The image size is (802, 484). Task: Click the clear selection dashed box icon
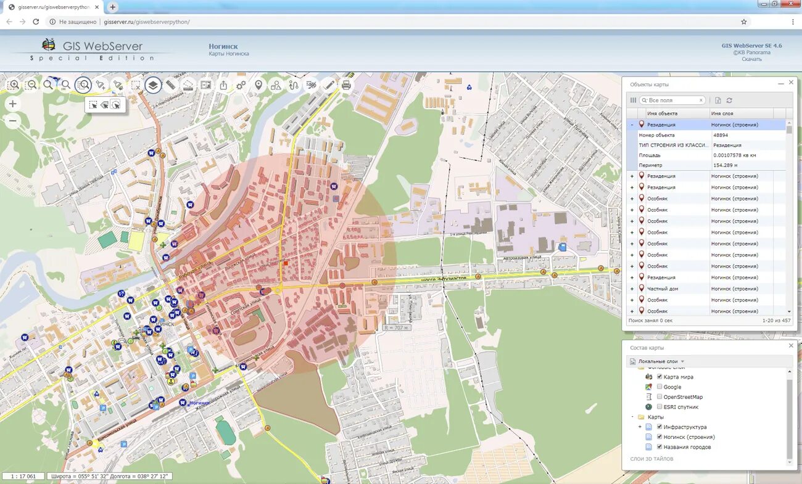pos(136,85)
